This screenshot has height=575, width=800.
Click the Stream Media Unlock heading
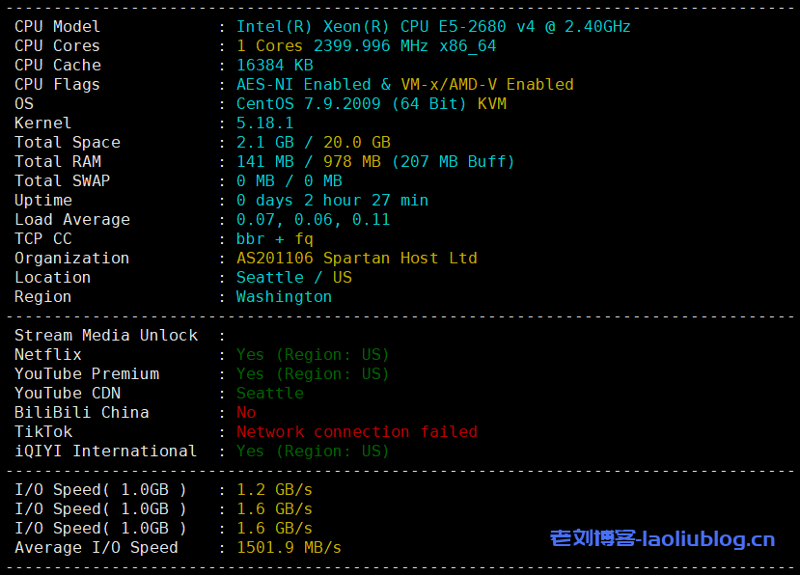click(x=105, y=335)
